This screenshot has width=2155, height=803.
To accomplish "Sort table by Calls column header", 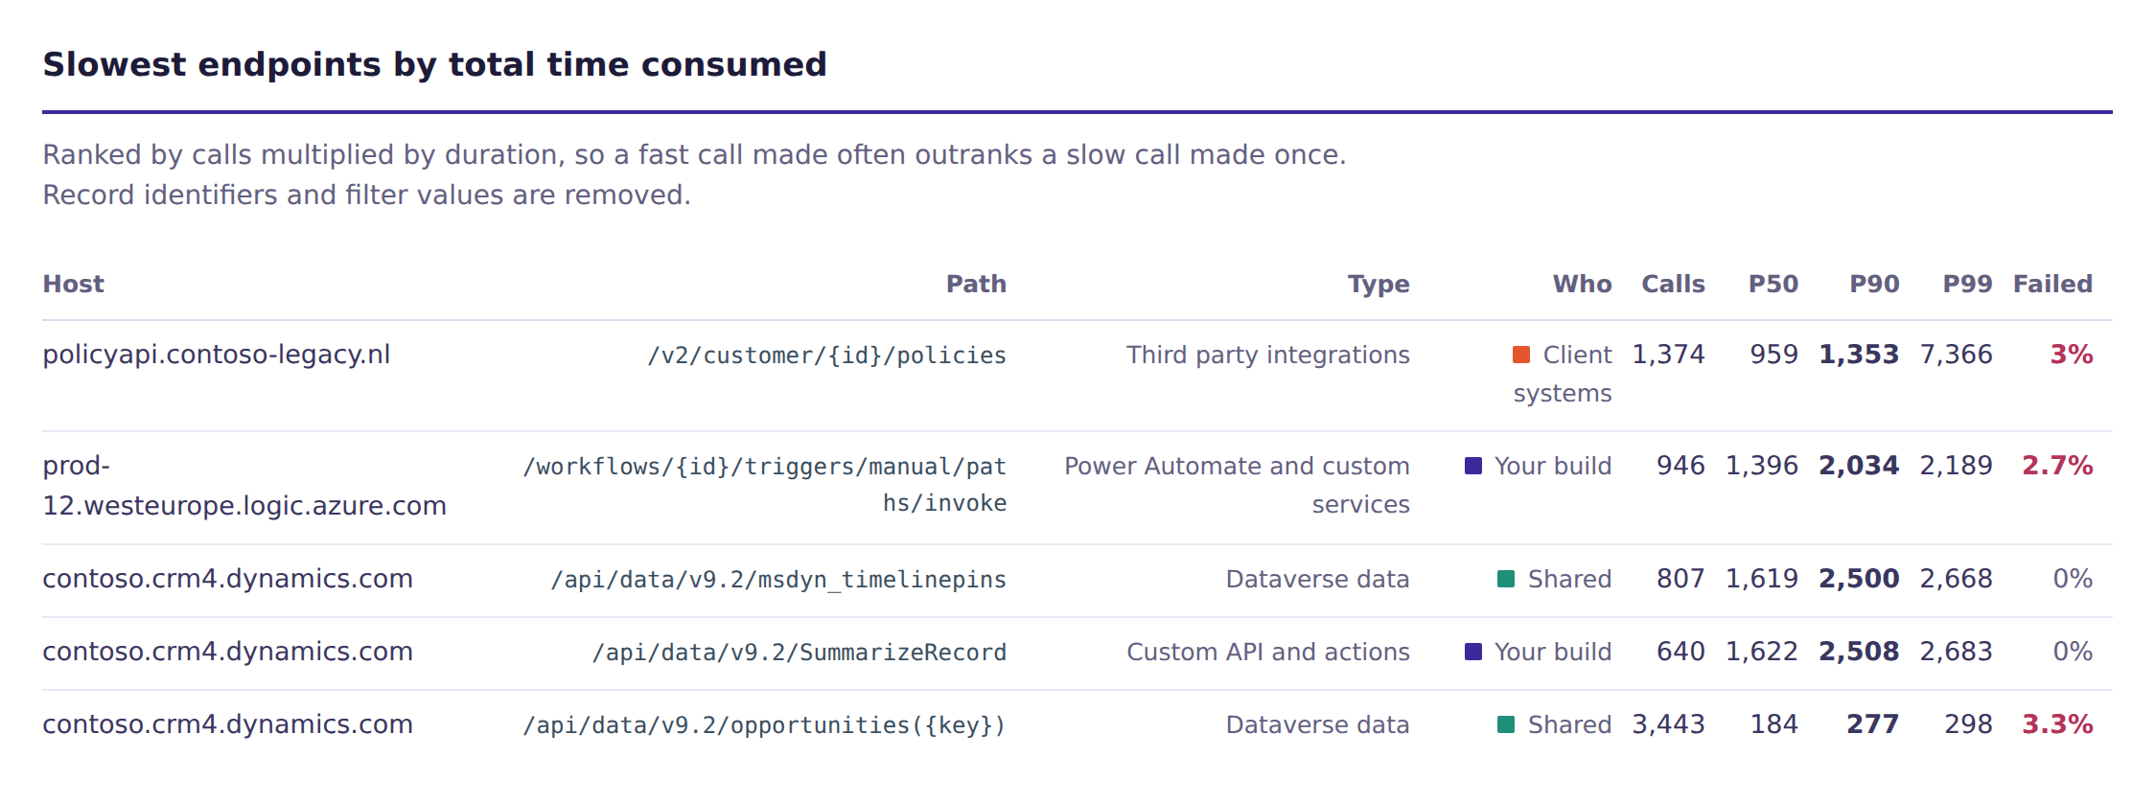I will [1673, 284].
